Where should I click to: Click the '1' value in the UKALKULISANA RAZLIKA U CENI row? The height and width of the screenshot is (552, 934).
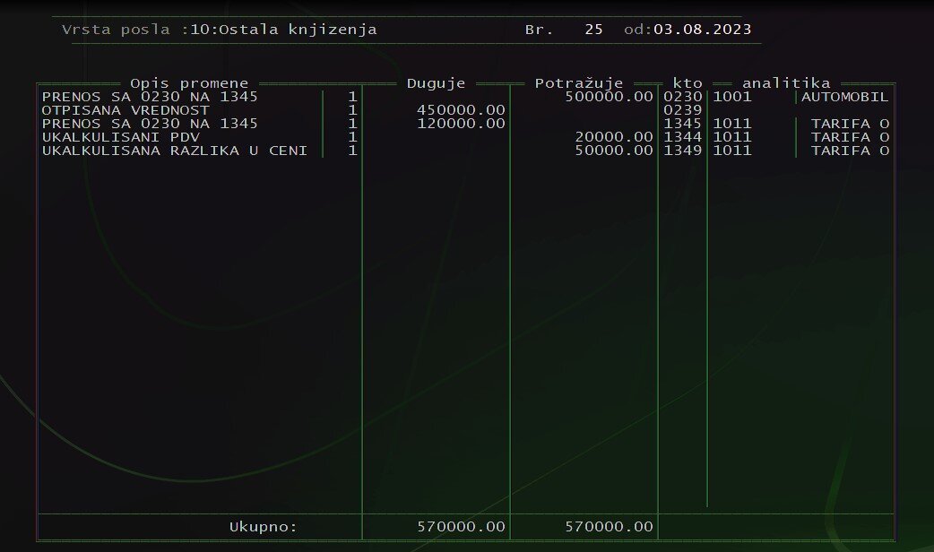pyautogui.click(x=352, y=150)
